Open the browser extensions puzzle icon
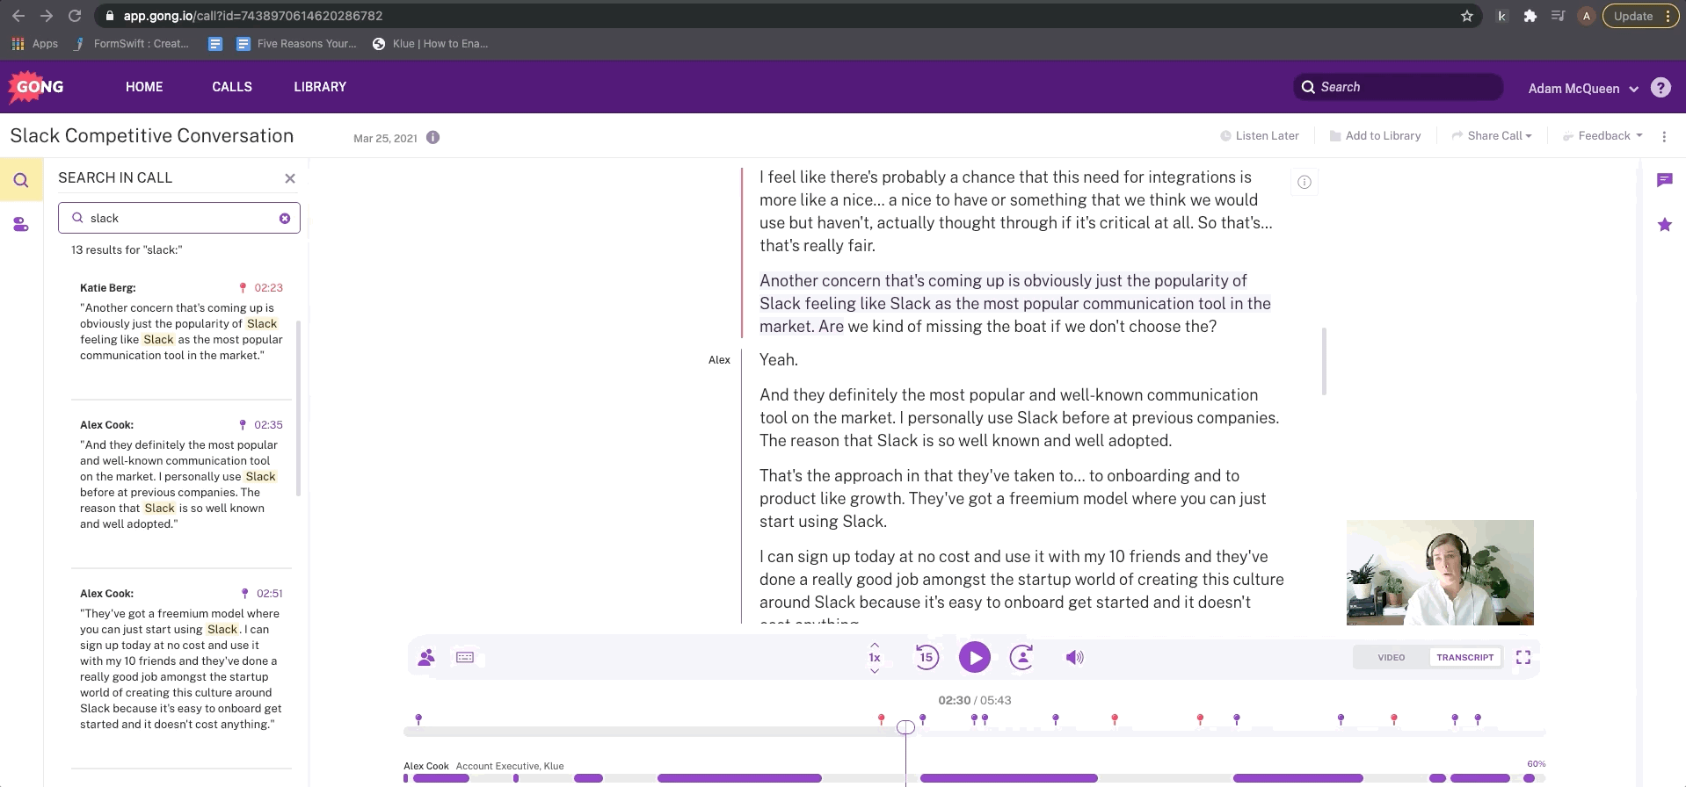The width and height of the screenshot is (1686, 787). (x=1530, y=16)
